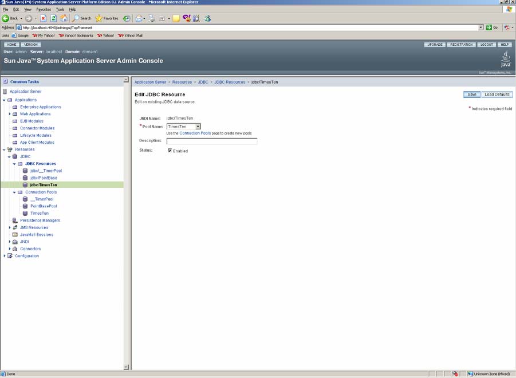Viewport: 516px width, 378px height.
Task: Click the HOME header button
Action: 12,45
